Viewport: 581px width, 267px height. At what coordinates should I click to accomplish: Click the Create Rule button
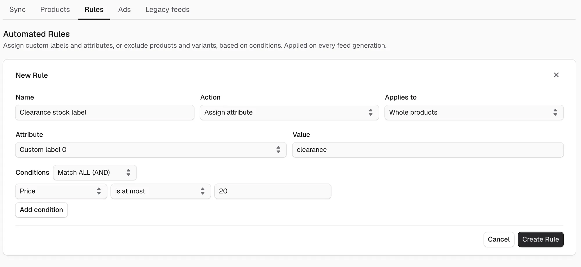point(541,239)
